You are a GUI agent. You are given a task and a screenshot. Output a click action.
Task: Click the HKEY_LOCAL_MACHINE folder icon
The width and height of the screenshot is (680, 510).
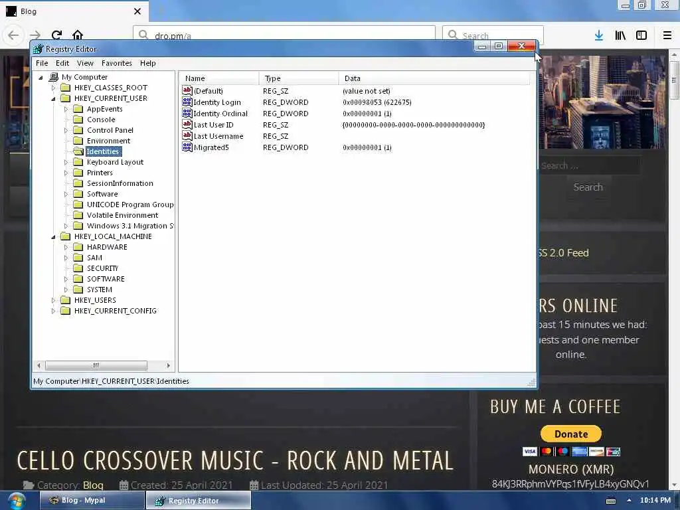pos(66,236)
